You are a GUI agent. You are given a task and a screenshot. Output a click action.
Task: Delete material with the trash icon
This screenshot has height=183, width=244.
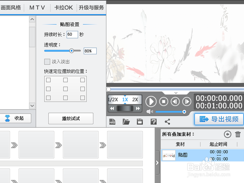point(238,134)
